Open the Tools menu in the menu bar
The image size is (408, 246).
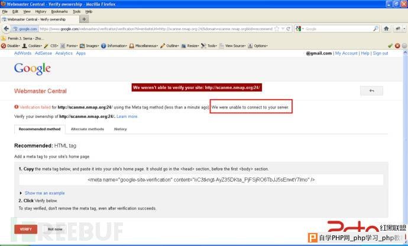point(76,11)
